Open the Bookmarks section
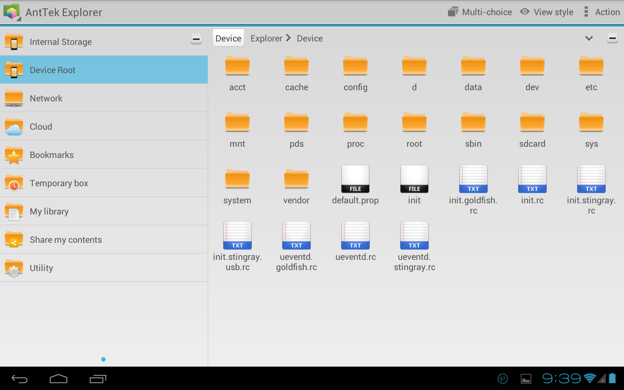 (x=51, y=155)
